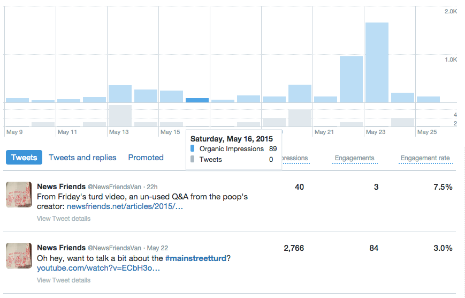Open View Tweet details for first tweet
Viewport: 465px width, 298px height.
click(64, 219)
